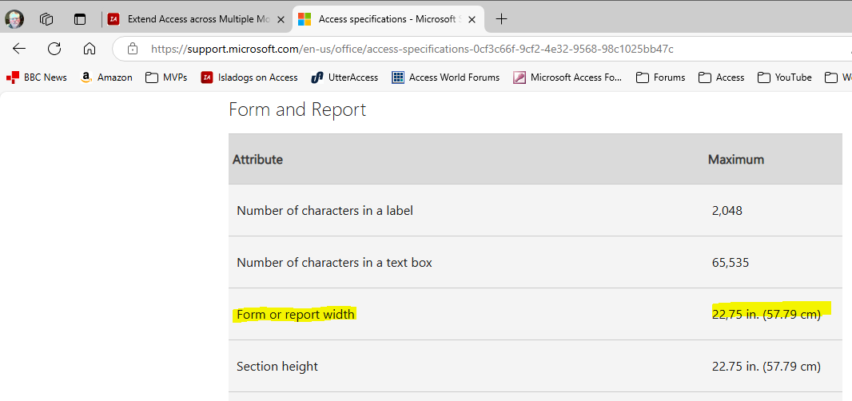This screenshot has width=852, height=401.
Task: Open the YouTube bookmarks folder
Action: tap(785, 77)
